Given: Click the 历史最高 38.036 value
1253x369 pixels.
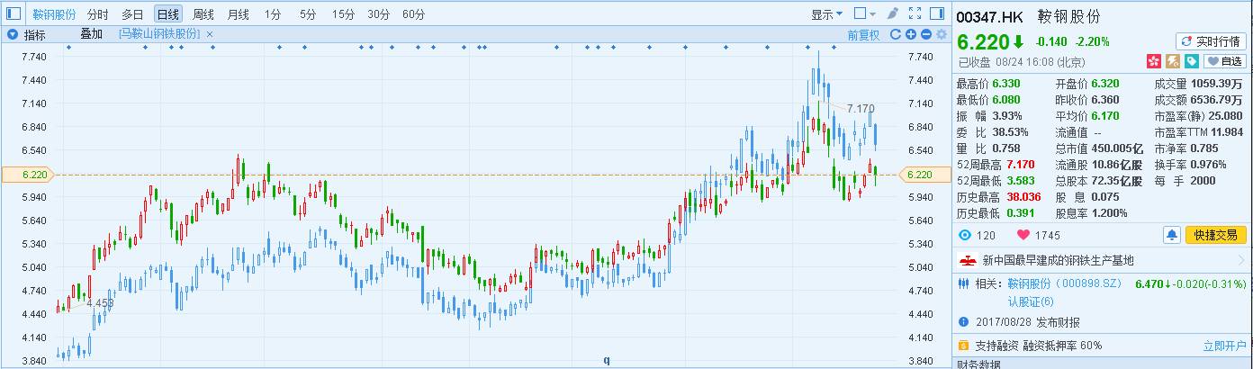Looking at the screenshot, I should click(1023, 197).
